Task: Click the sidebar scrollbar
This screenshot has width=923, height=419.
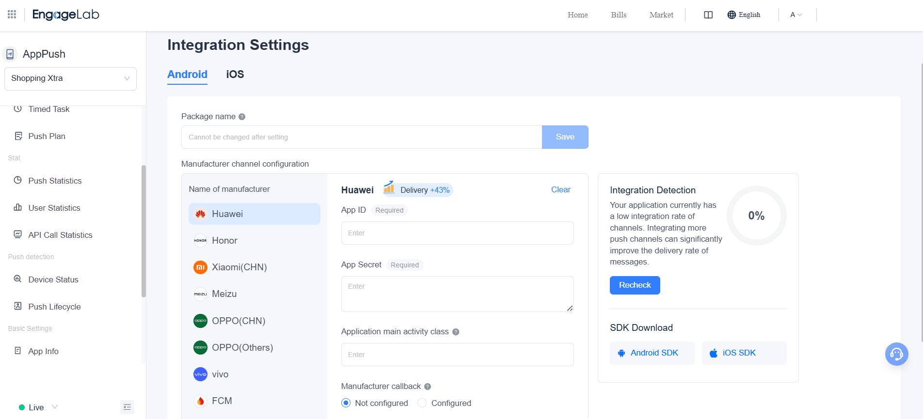Action: click(x=143, y=231)
